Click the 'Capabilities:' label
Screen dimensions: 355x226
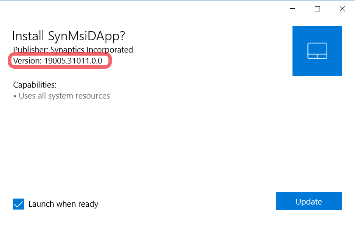pos(35,85)
